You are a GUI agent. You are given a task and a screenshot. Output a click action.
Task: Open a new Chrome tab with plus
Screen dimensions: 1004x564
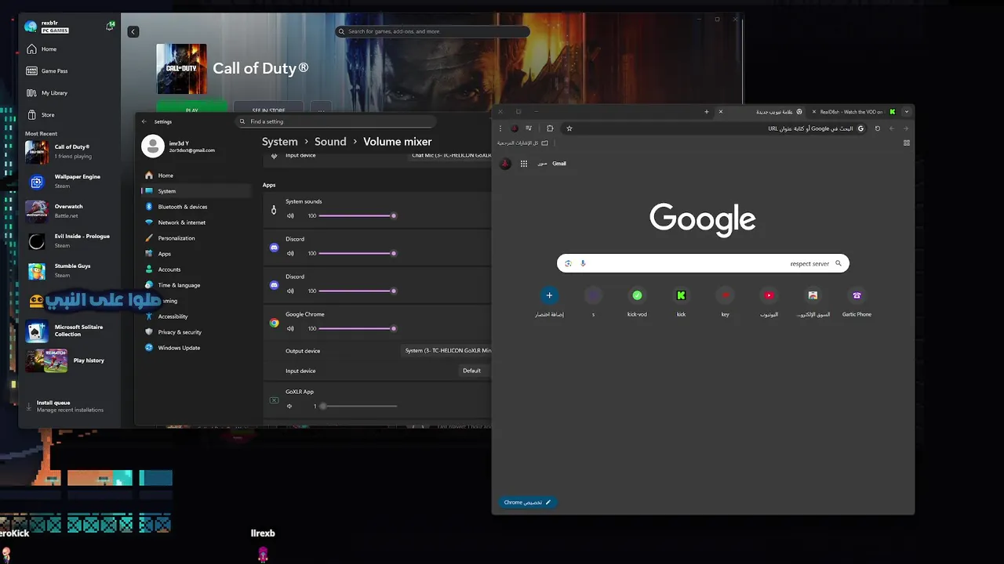[706, 112]
